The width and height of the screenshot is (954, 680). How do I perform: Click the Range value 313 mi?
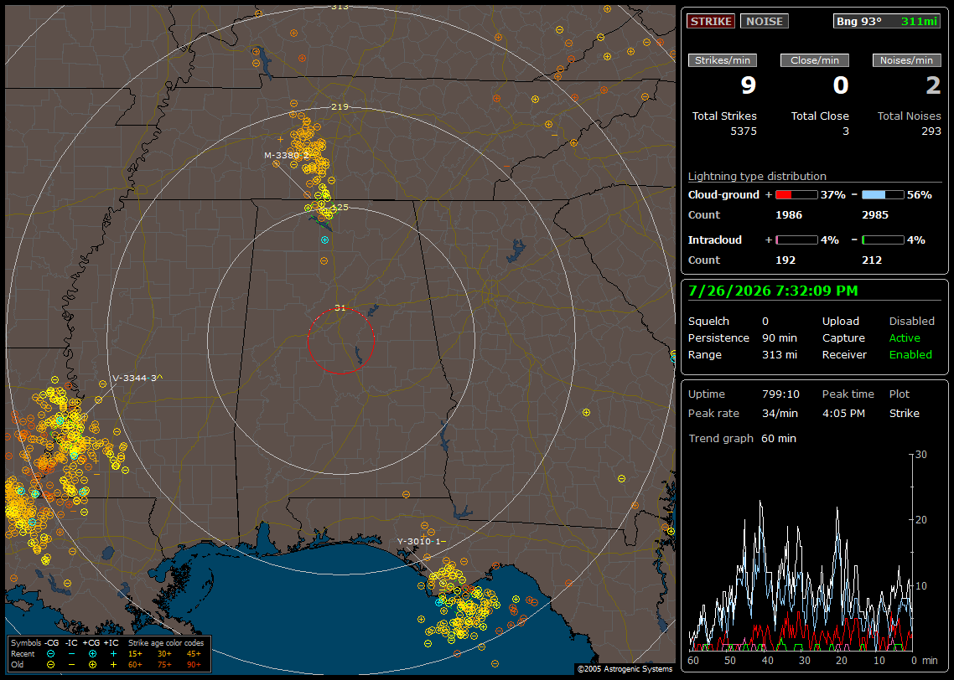780,355
